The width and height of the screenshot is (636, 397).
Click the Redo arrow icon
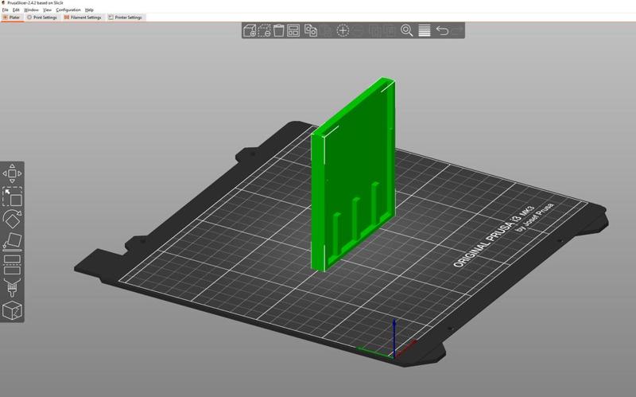tap(457, 30)
